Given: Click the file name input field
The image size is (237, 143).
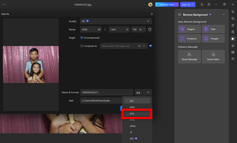Looking at the screenshot, I should [x=107, y=92].
